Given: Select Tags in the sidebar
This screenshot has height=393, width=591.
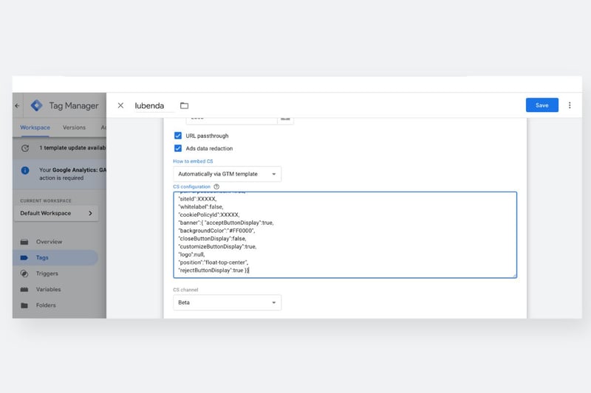Looking at the screenshot, I should click(56, 257).
